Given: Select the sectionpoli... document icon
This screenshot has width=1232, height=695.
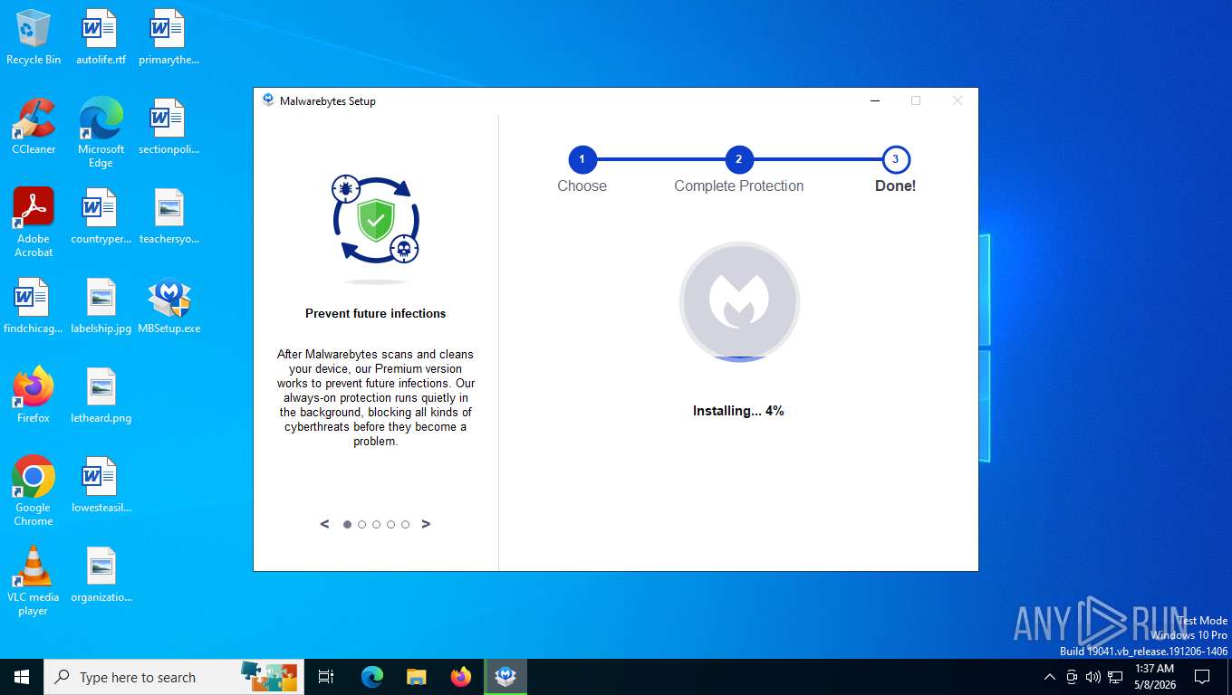Looking at the screenshot, I should pyautogui.click(x=168, y=127).
